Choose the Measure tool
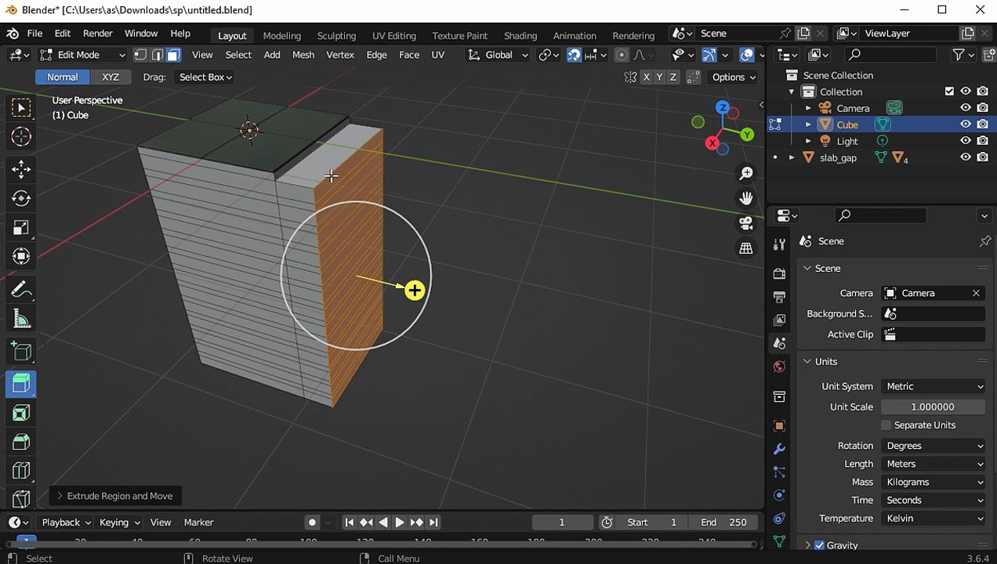 click(x=21, y=319)
